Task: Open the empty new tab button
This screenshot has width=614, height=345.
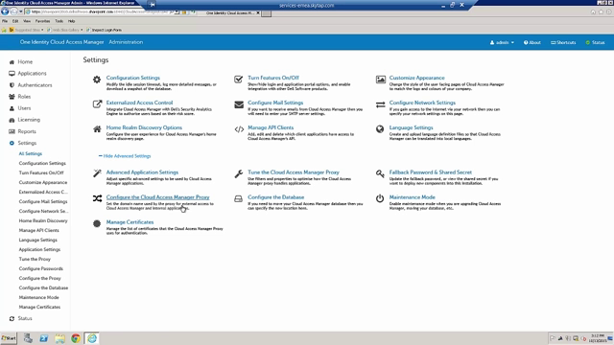Action: 267,13
